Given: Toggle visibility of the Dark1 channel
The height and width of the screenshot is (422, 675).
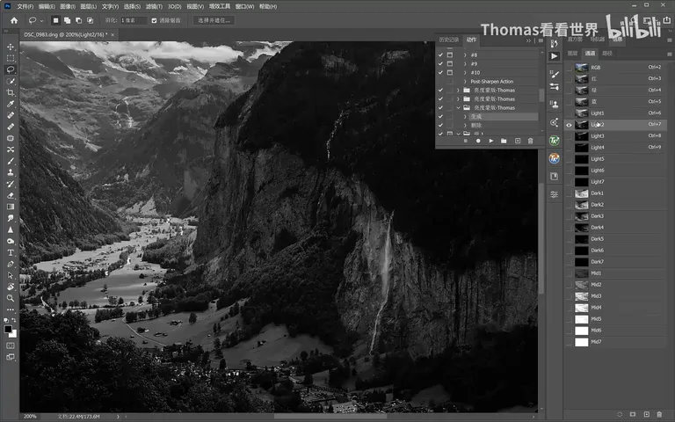Looking at the screenshot, I should [569, 193].
